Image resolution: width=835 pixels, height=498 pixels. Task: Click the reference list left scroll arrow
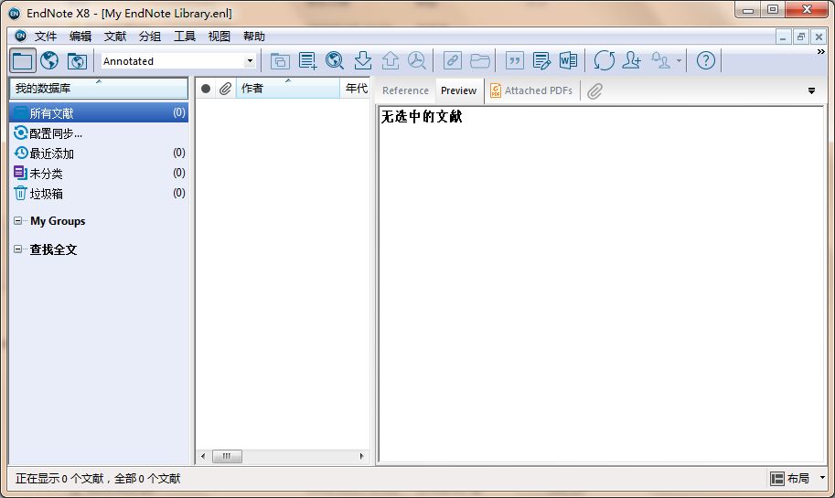[x=203, y=456]
